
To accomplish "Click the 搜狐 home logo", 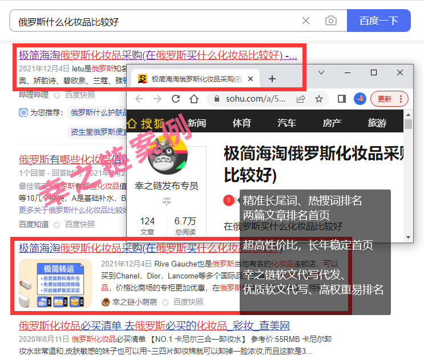I will [x=146, y=124].
